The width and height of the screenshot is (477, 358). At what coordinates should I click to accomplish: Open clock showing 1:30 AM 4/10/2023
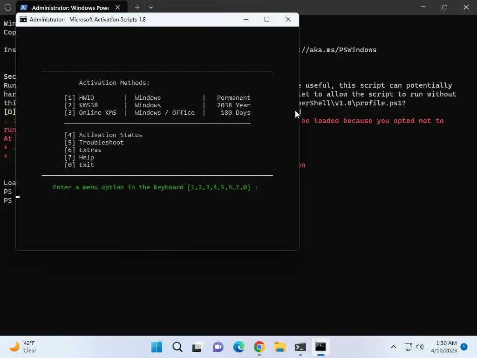point(444,347)
